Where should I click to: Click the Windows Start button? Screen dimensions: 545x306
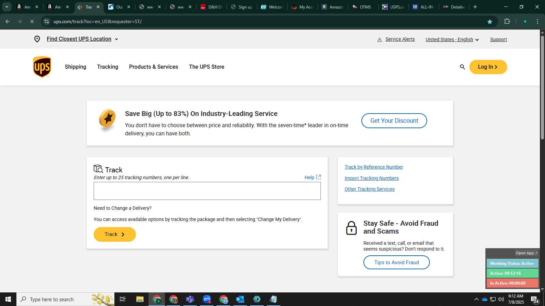pyautogui.click(x=8, y=299)
